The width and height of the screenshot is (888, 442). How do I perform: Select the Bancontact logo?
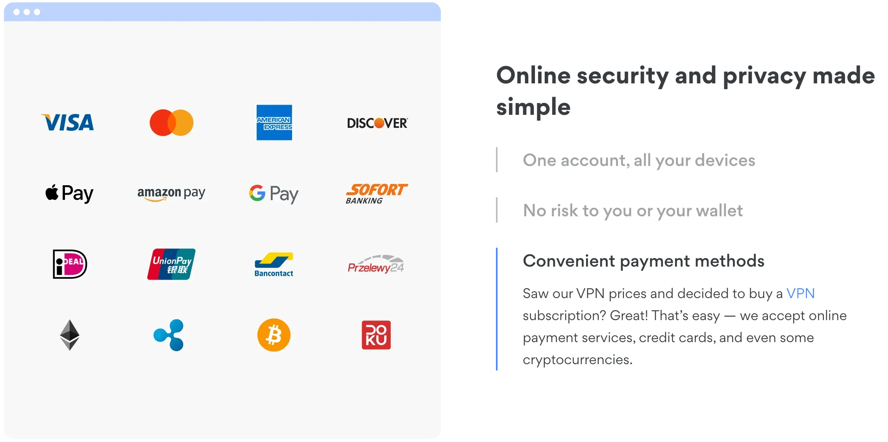[x=274, y=265]
